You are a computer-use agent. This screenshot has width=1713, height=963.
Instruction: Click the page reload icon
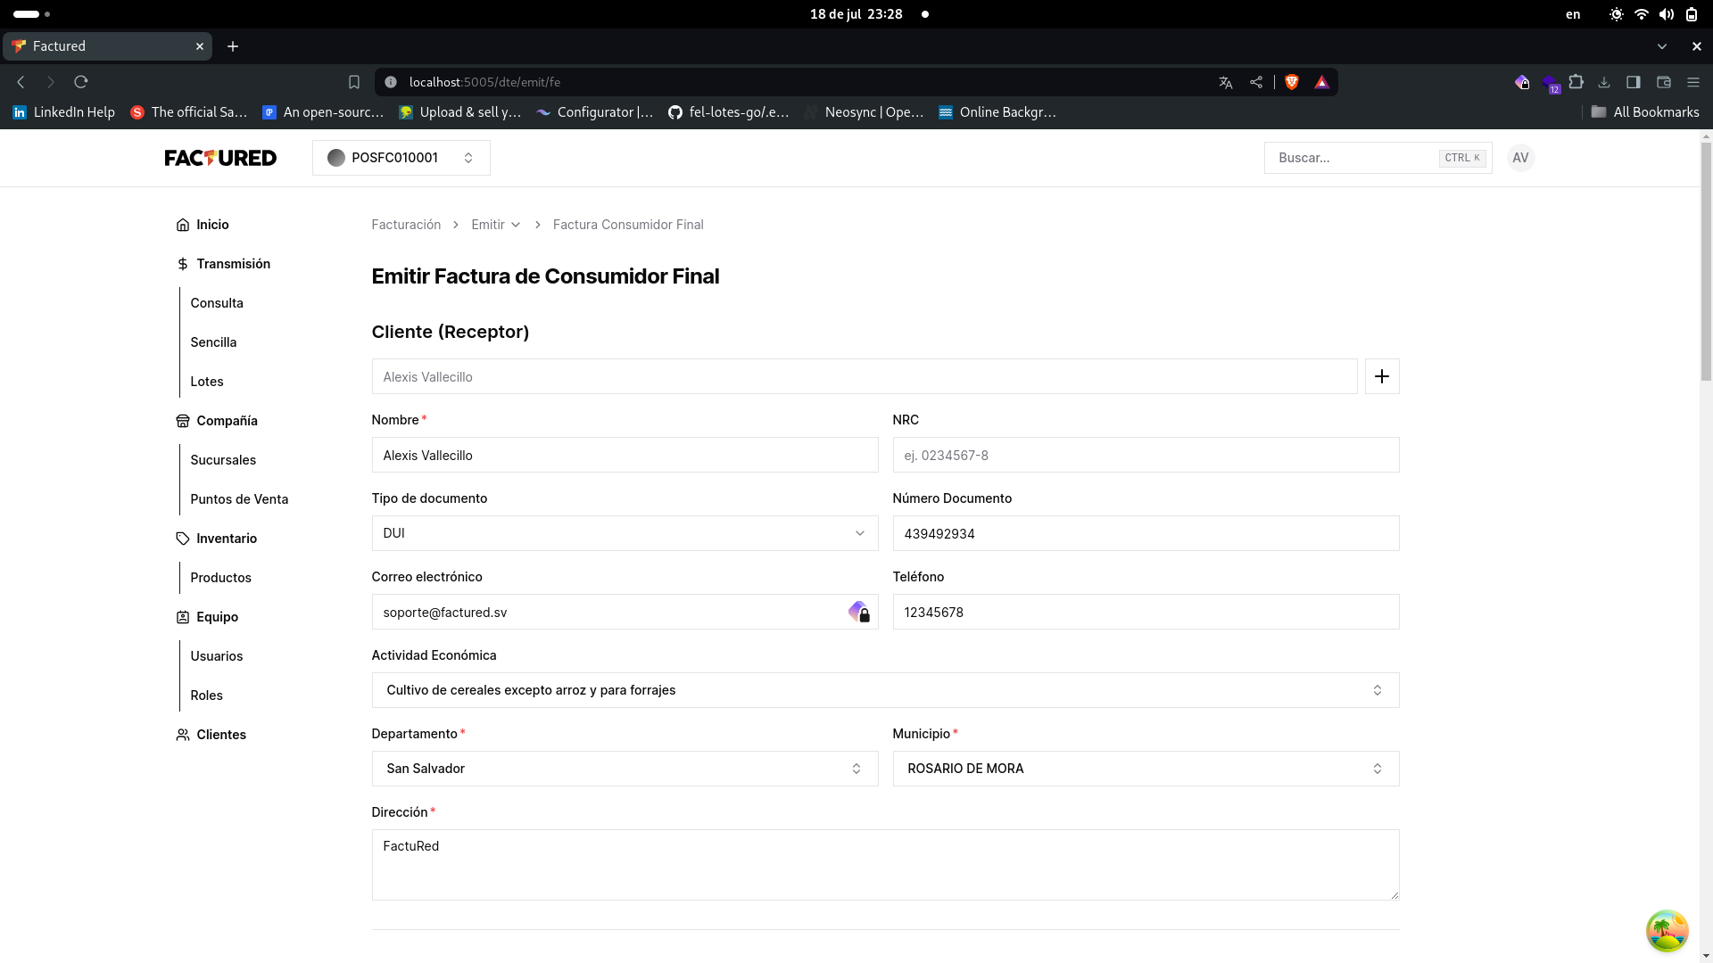coord(81,82)
